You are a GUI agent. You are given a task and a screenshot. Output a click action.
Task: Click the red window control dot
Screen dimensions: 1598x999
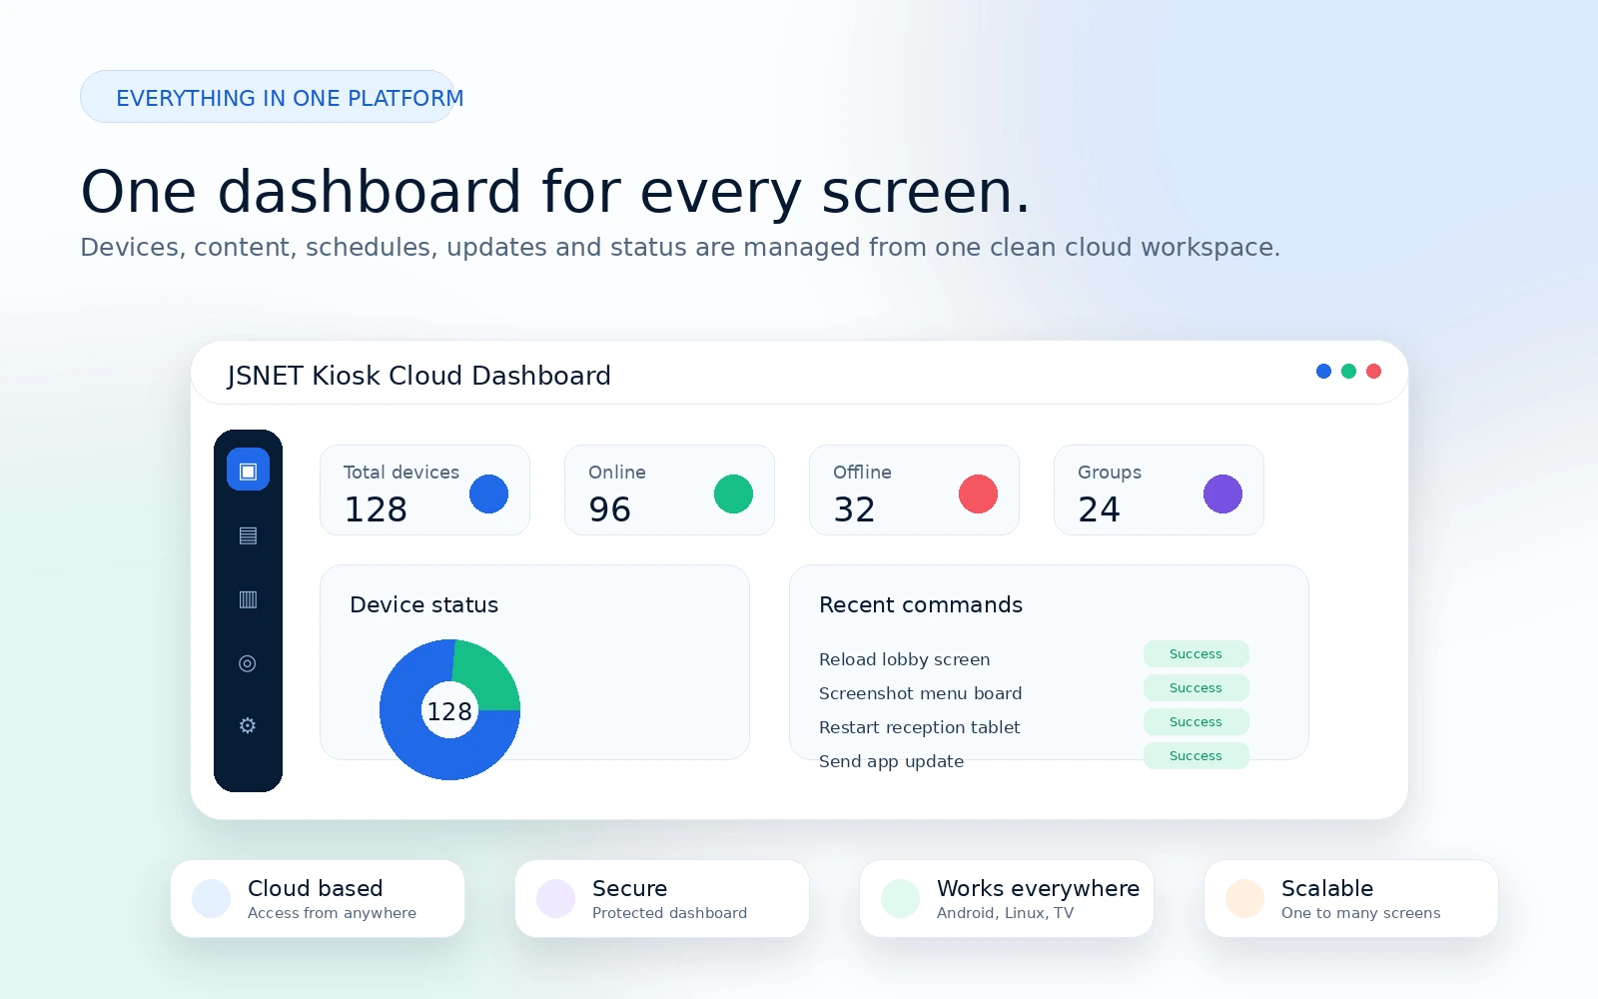point(1373,371)
